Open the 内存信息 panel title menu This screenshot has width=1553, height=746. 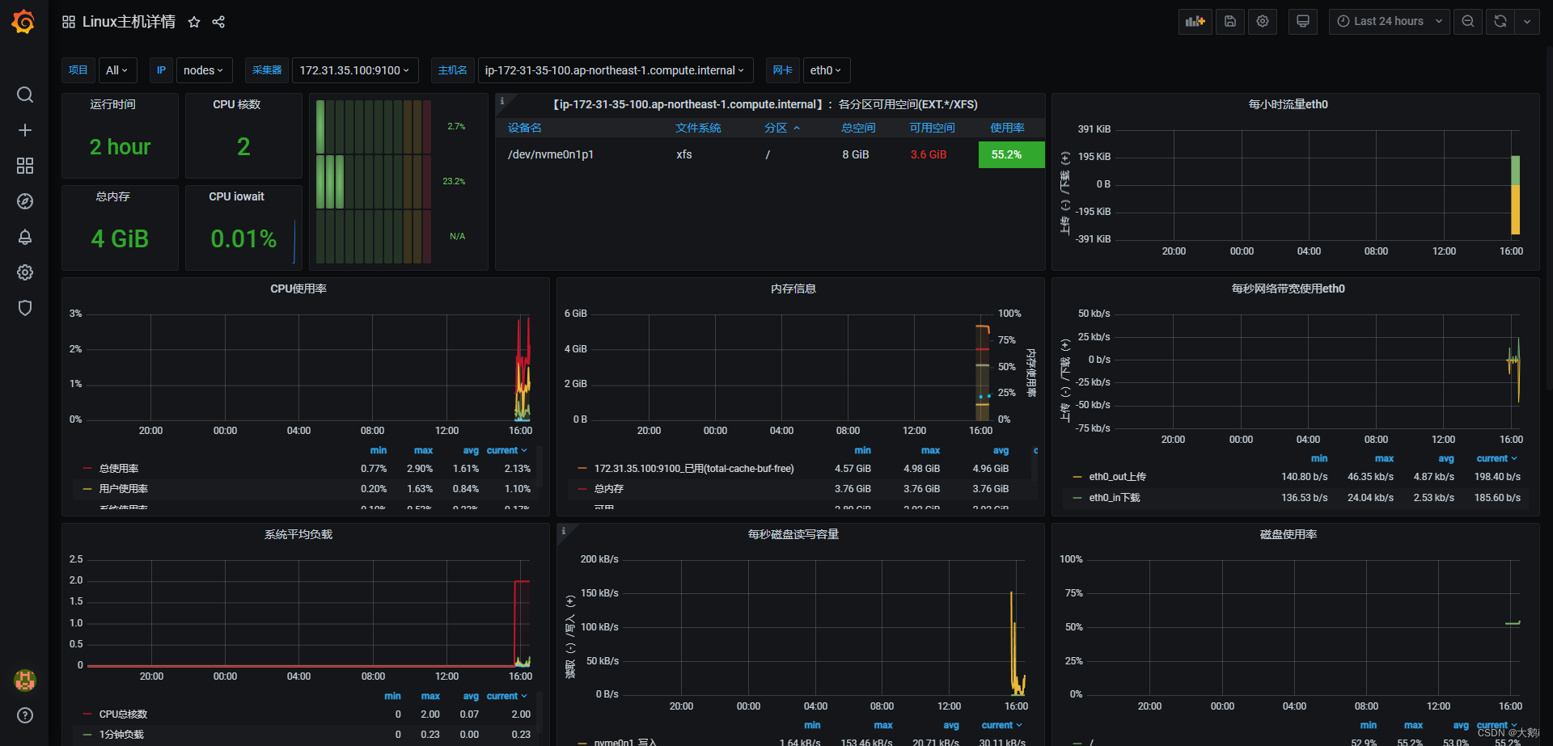coord(793,289)
